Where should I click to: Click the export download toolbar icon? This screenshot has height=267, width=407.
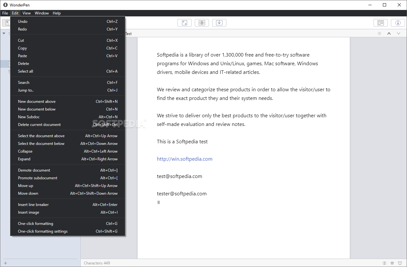(x=219, y=23)
